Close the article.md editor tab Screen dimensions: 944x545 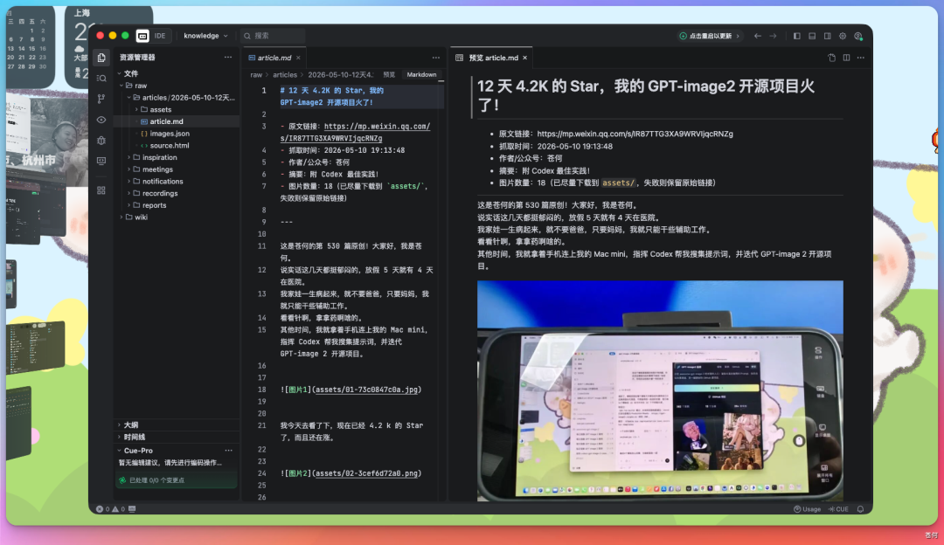(298, 58)
